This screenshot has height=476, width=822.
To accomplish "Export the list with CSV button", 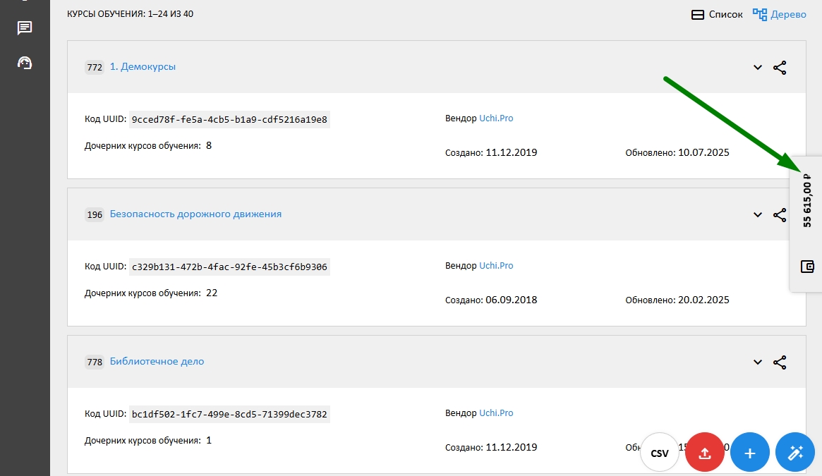I will pos(660,453).
